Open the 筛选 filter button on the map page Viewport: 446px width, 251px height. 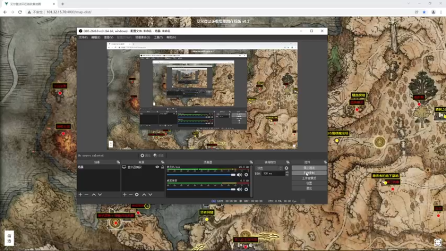coord(9,238)
